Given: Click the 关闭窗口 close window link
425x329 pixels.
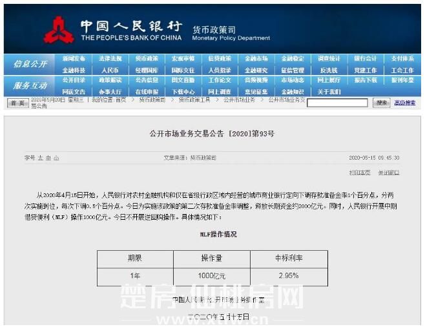Looking at the screenshot, I should tap(389, 173).
